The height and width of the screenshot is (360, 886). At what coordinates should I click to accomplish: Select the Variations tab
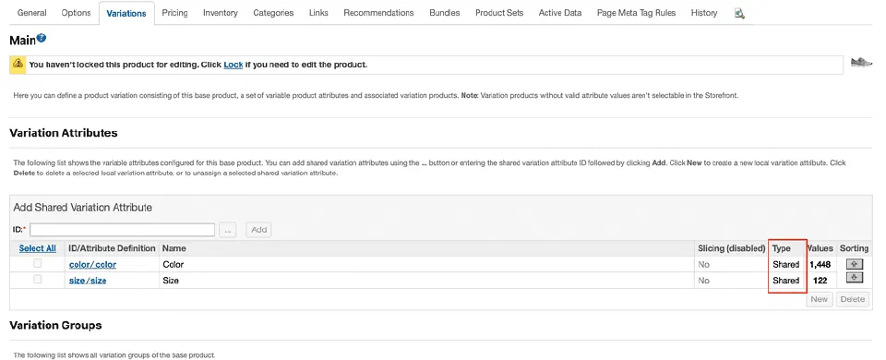[x=126, y=13]
